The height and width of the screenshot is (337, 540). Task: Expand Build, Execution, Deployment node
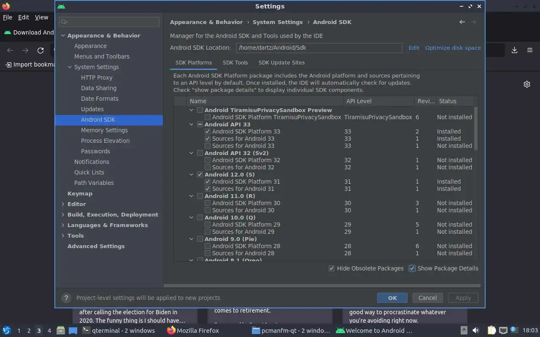point(63,214)
